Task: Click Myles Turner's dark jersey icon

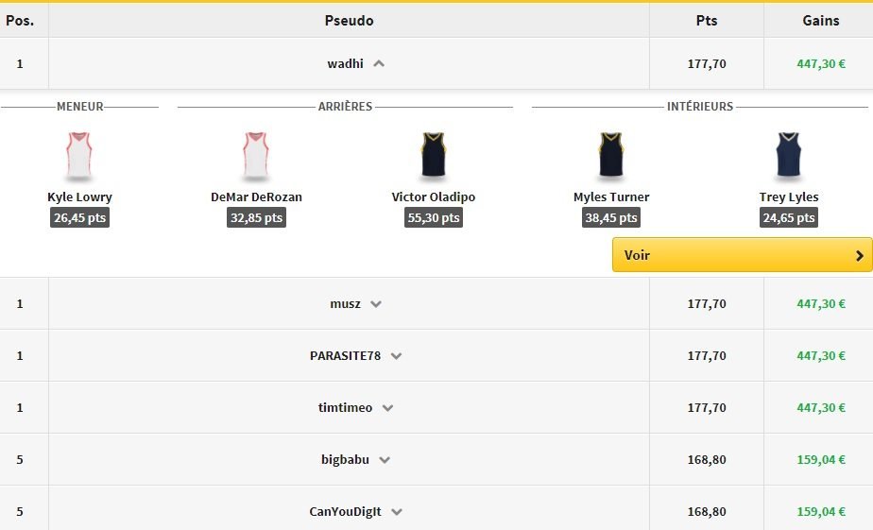Action: 611,156
